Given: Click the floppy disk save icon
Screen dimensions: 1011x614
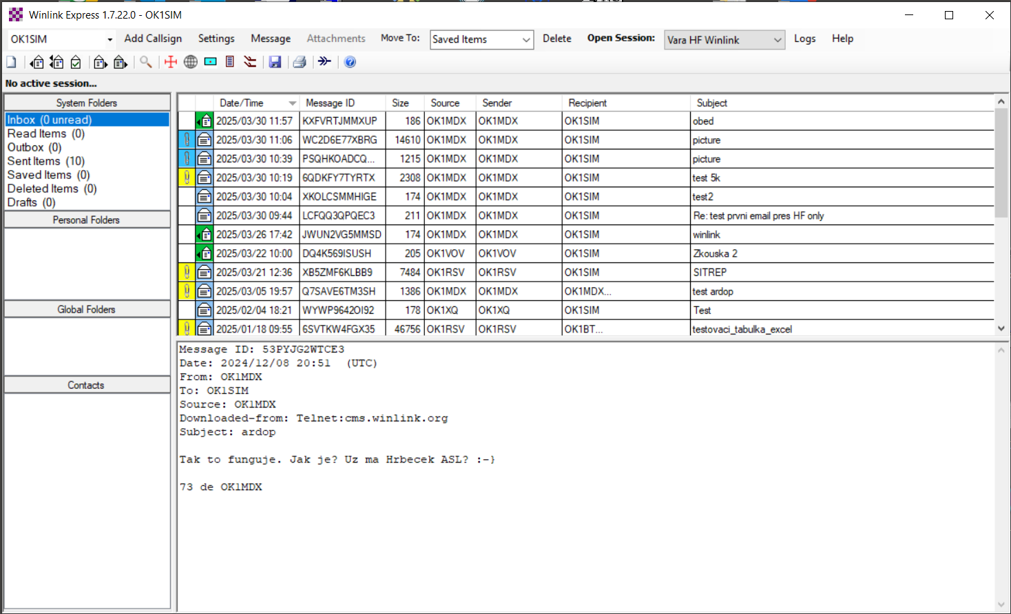Looking at the screenshot, I should pyautogui.click(x=275, y=62).
